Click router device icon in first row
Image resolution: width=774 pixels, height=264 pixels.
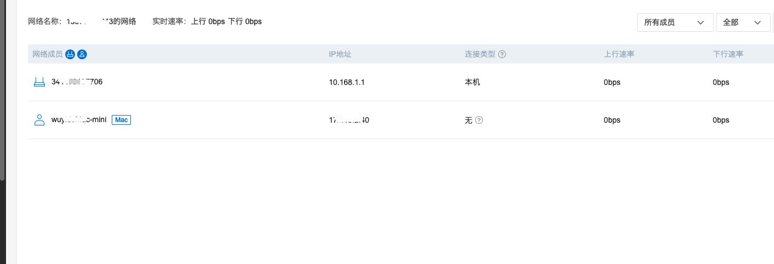(39, 82)
